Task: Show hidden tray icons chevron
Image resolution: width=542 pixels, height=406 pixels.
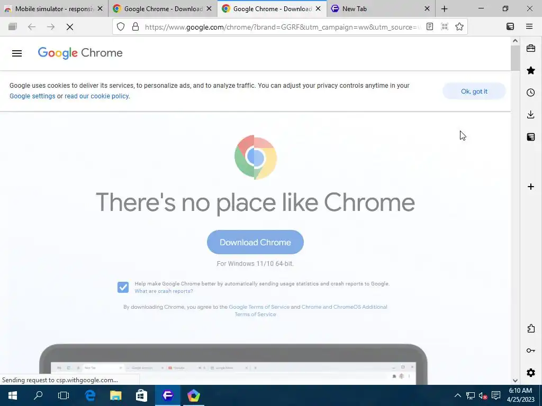Action: 457,395
